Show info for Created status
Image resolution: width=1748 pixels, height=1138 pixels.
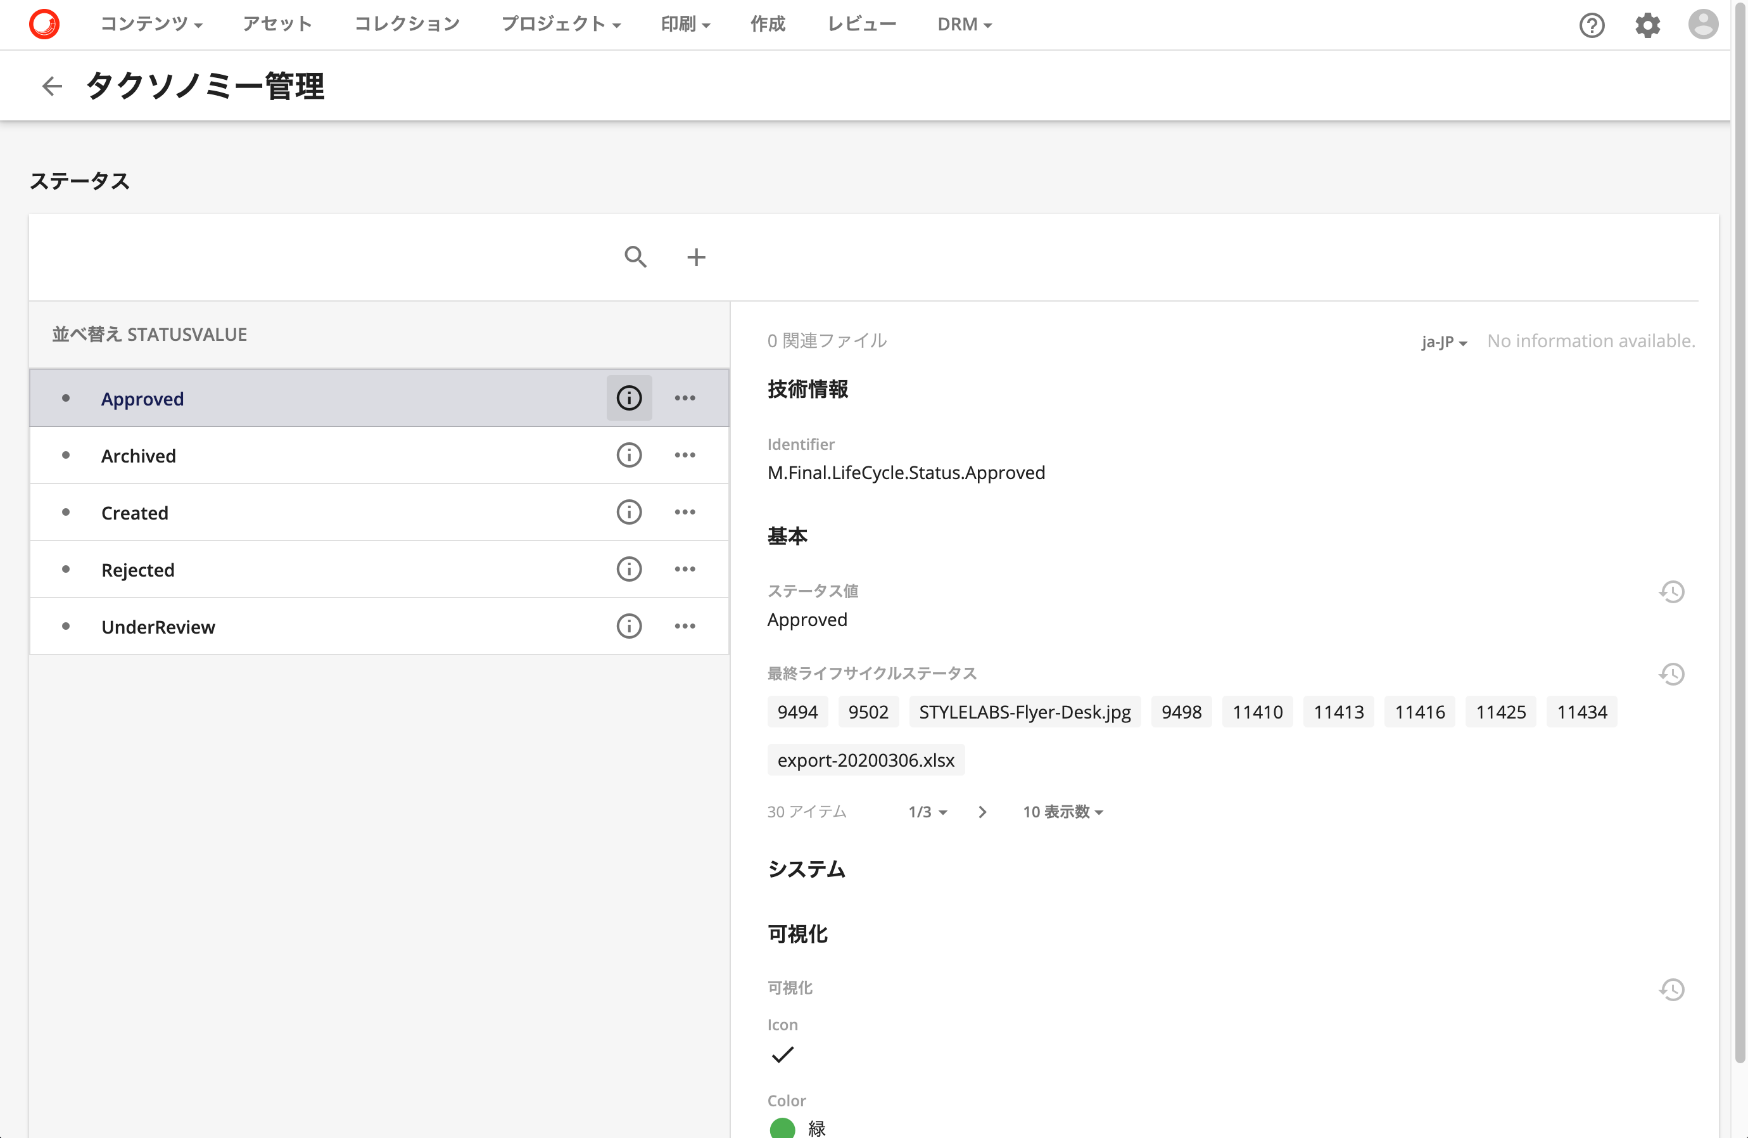(630, 512)
